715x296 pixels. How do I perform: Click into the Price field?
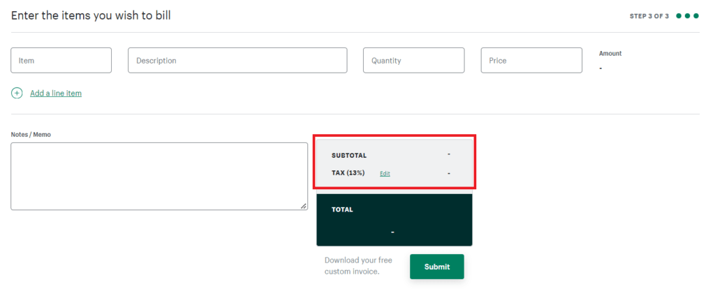531,61
